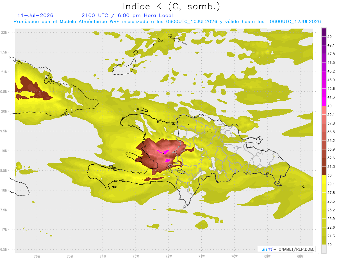Viewport: 337px width, 260px height.
Task: Click the "70W" longitude axis label
Action: pyautogui.click(x=234, y=256)
